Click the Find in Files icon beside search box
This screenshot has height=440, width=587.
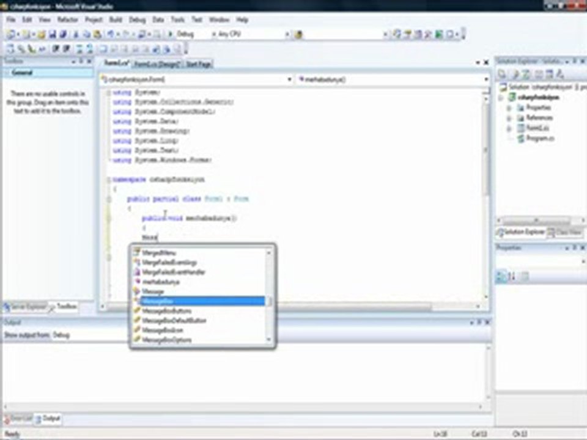[x=298, y=34]
